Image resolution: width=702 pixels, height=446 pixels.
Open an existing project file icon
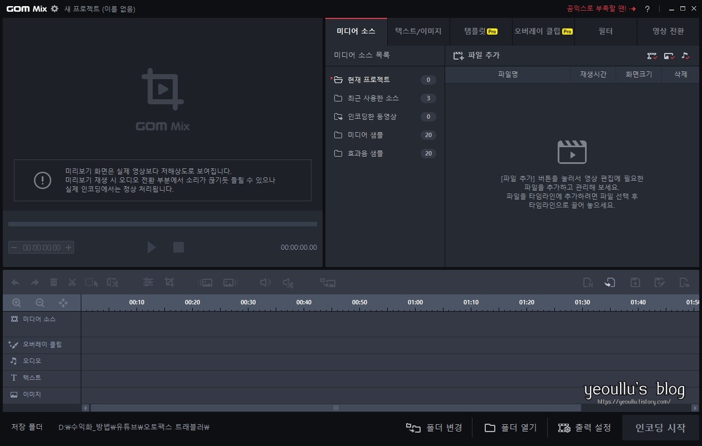pos(610,283)
